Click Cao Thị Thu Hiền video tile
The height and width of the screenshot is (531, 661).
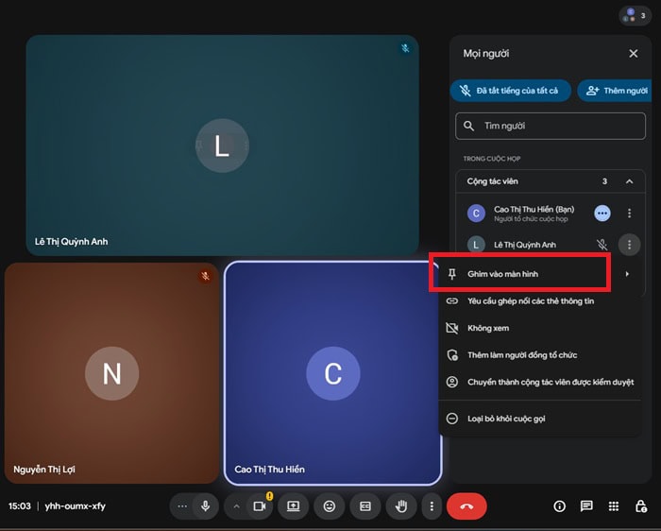tap(332, 373)
